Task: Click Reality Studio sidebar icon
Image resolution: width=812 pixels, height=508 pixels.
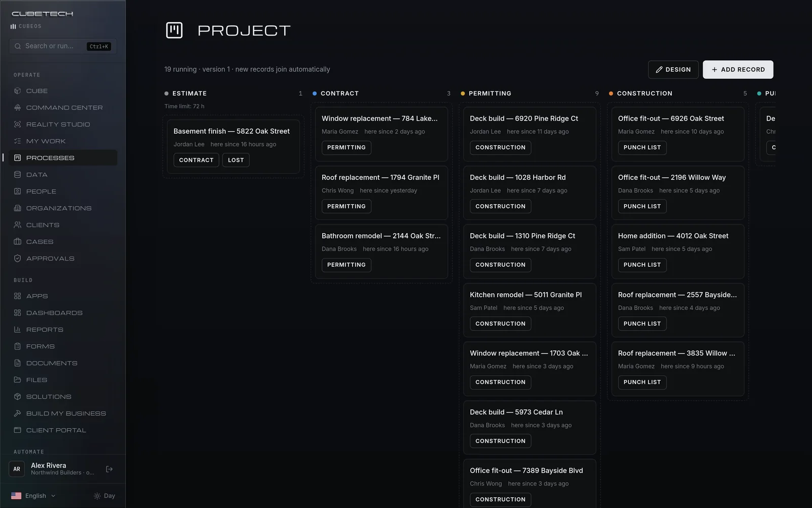Action: click(x=17, y=124)
